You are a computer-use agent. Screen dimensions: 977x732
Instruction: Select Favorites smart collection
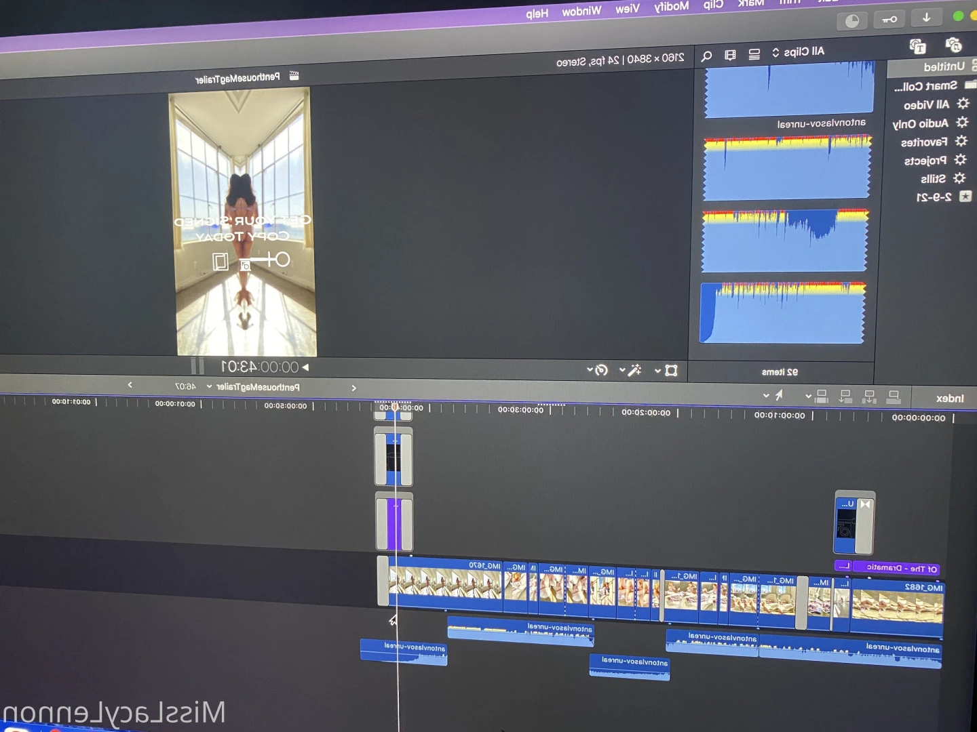click(923, 142)
